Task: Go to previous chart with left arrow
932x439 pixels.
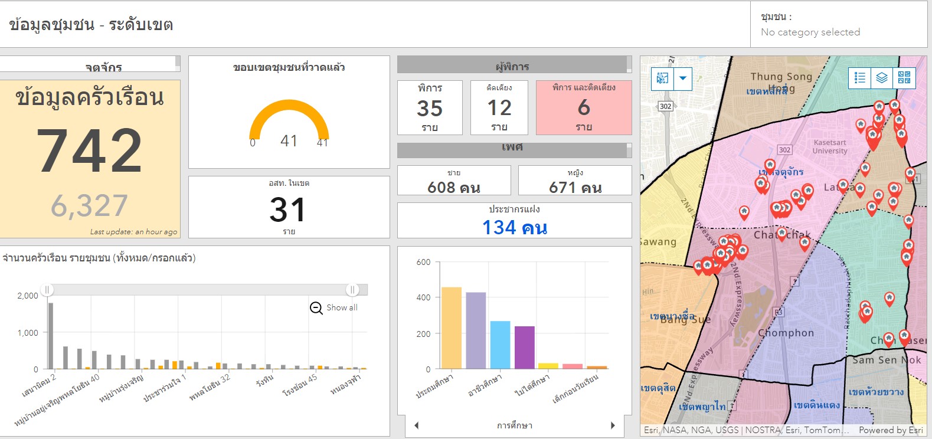Action: click(416, 425)
